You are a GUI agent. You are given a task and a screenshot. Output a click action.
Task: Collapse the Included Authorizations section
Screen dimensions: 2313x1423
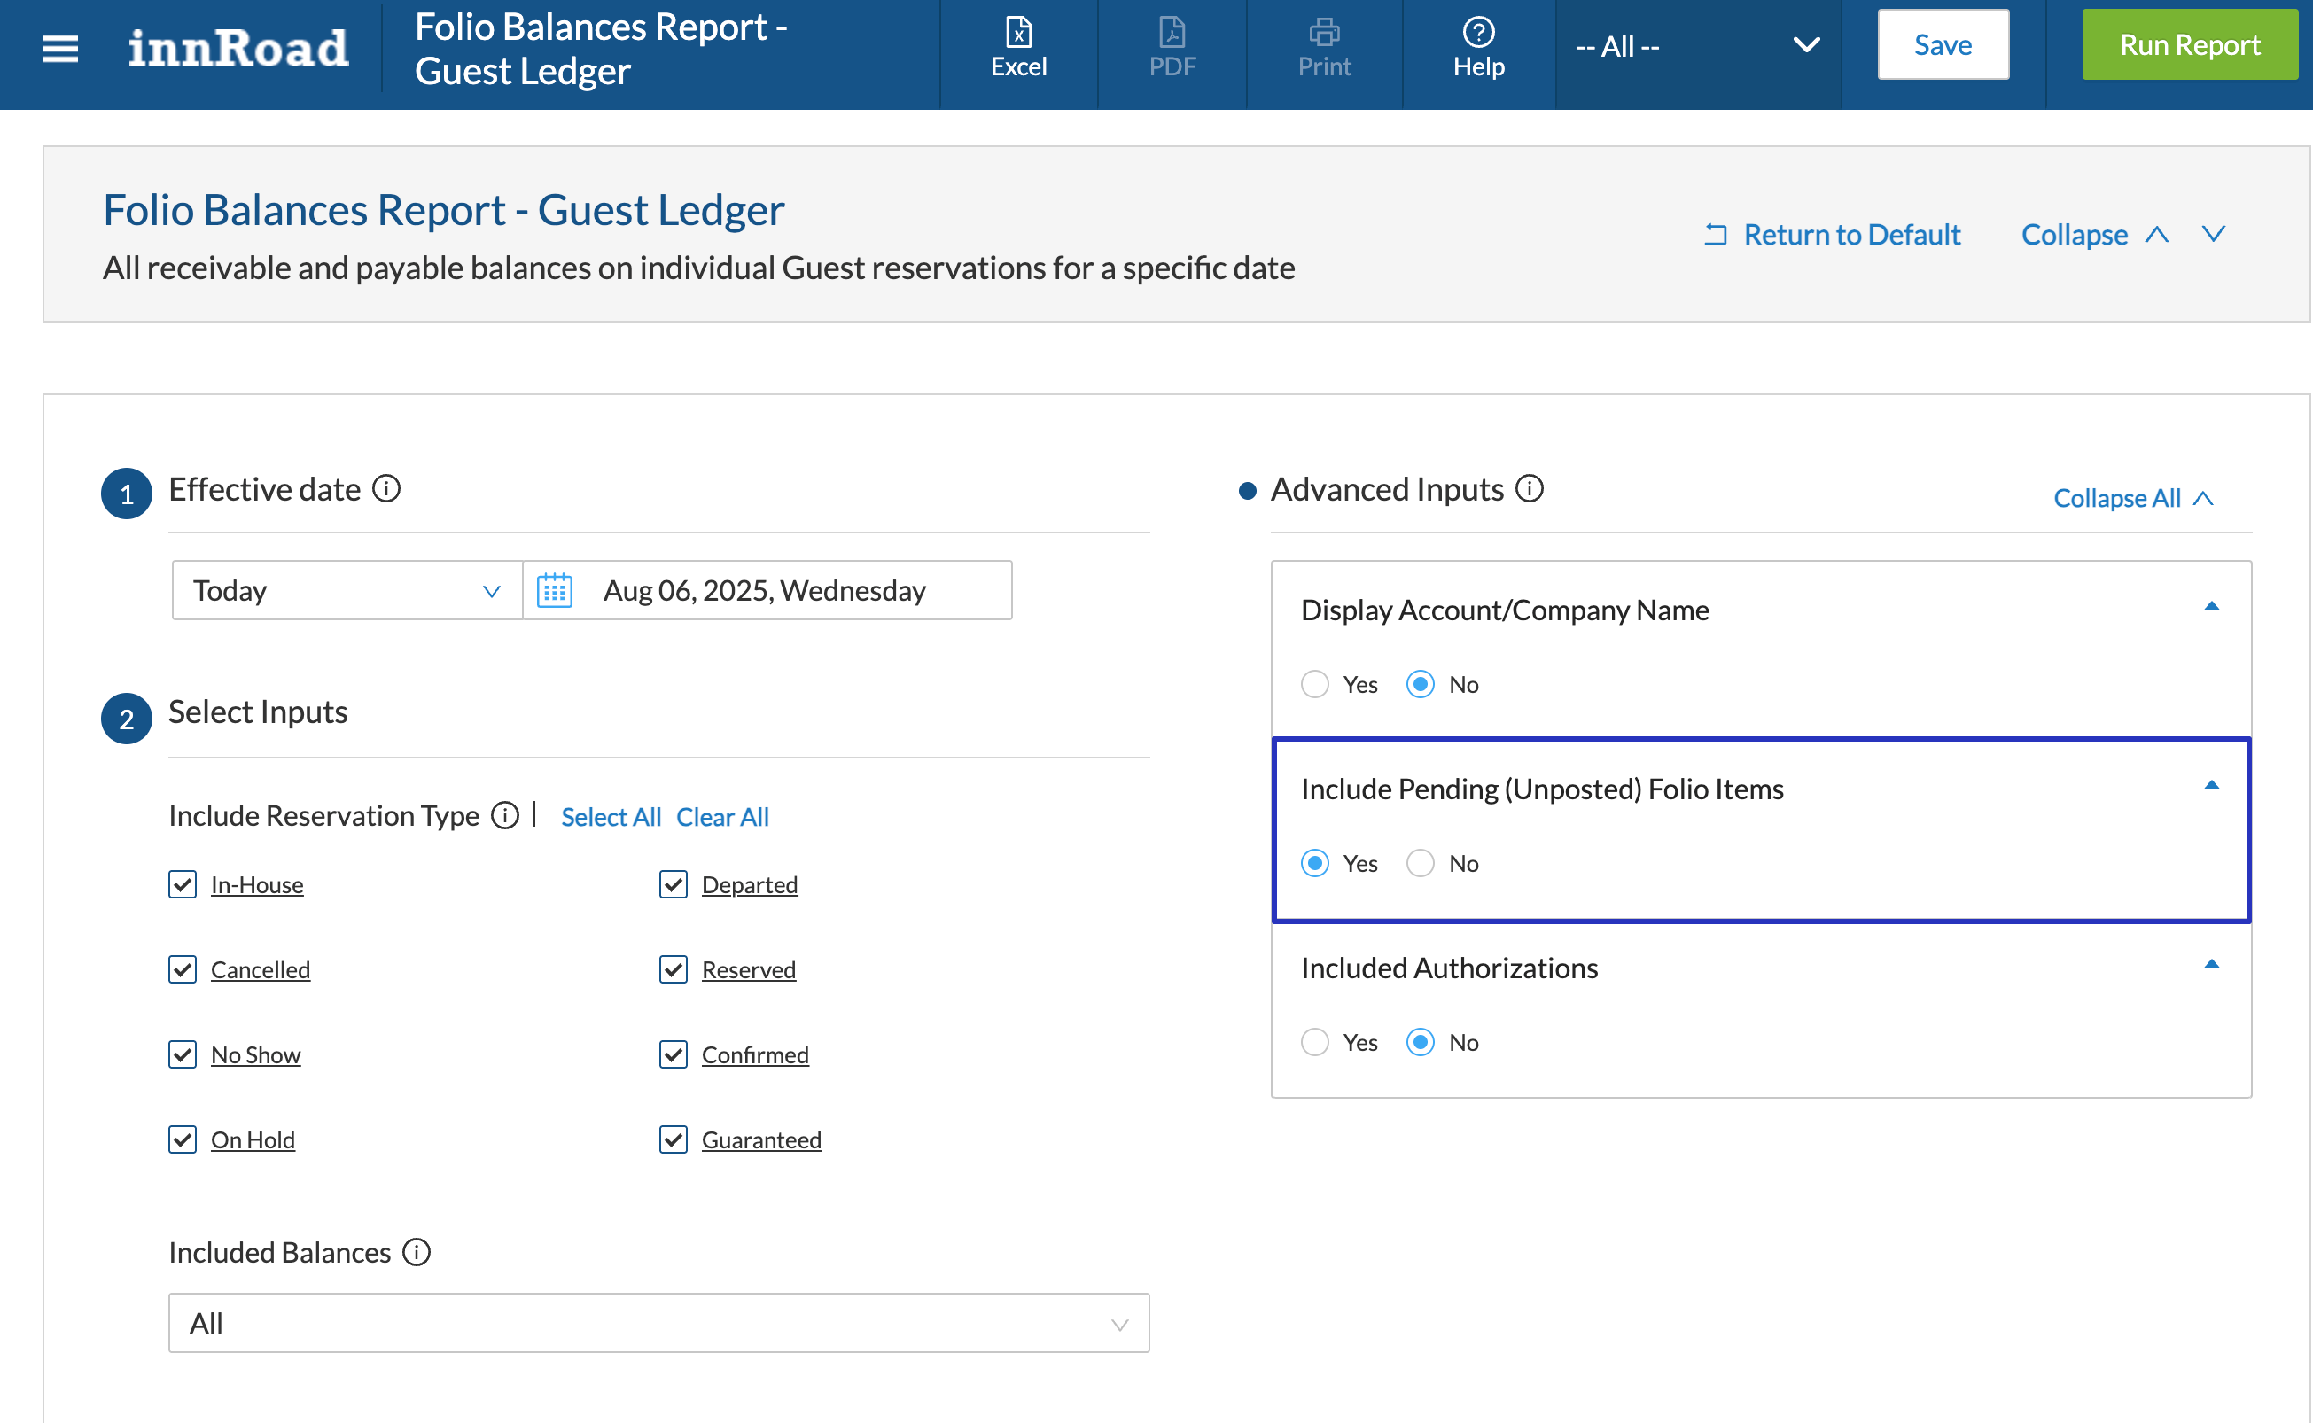click(x=2211, y=965)
